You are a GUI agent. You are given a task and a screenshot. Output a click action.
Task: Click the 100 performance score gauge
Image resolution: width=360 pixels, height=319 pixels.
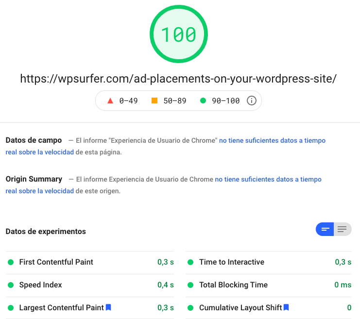click(178, 34)
